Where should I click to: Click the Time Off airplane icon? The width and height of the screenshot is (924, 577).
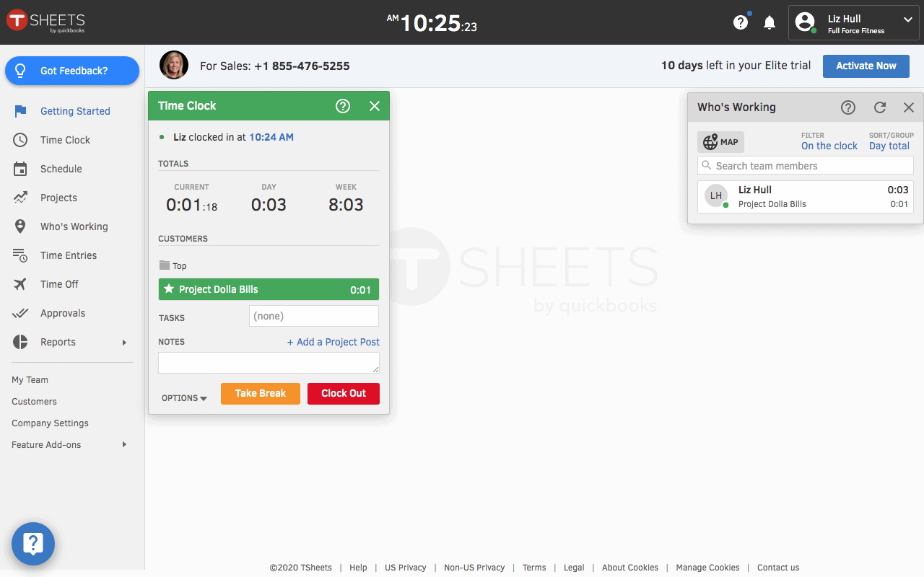pyautogui.click(x=20, y=284)
